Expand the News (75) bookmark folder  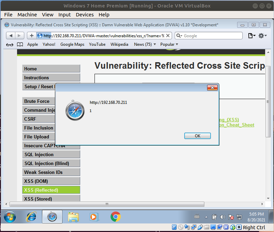145,44
